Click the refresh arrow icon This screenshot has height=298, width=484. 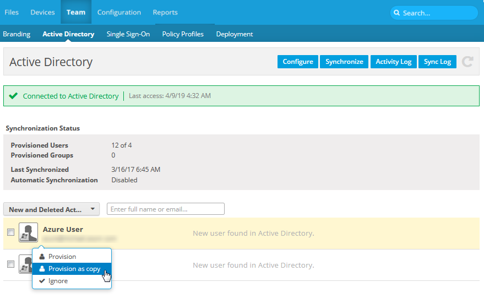click(467, 62)
